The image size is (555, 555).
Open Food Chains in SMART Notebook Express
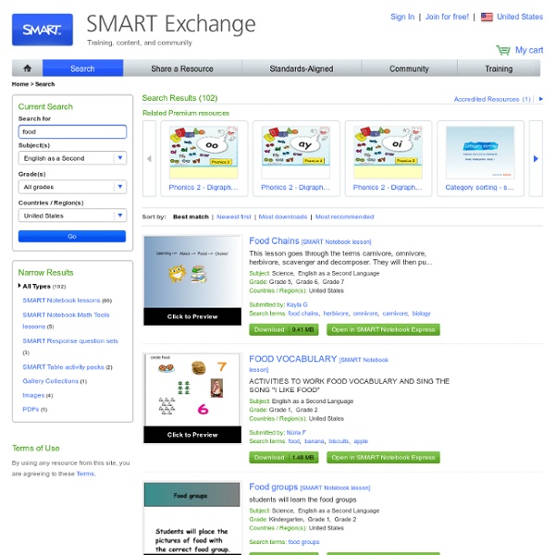click(383, 329)
